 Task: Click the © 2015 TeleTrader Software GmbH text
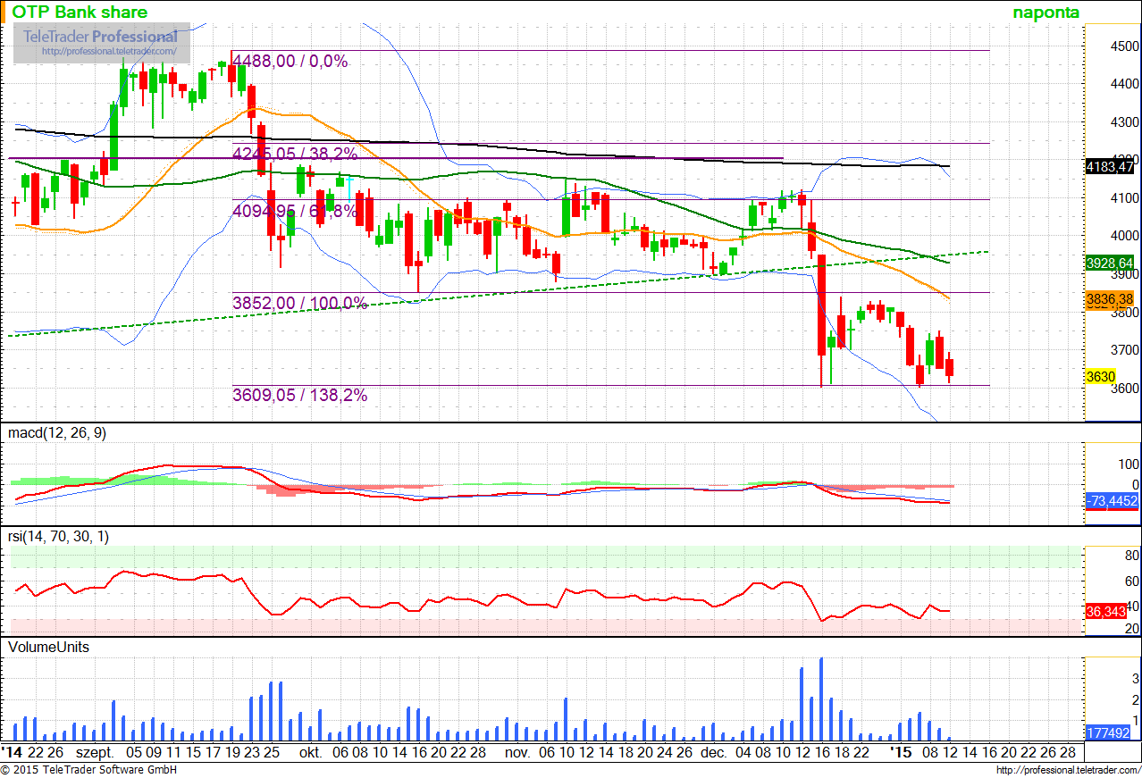[89, 770]
